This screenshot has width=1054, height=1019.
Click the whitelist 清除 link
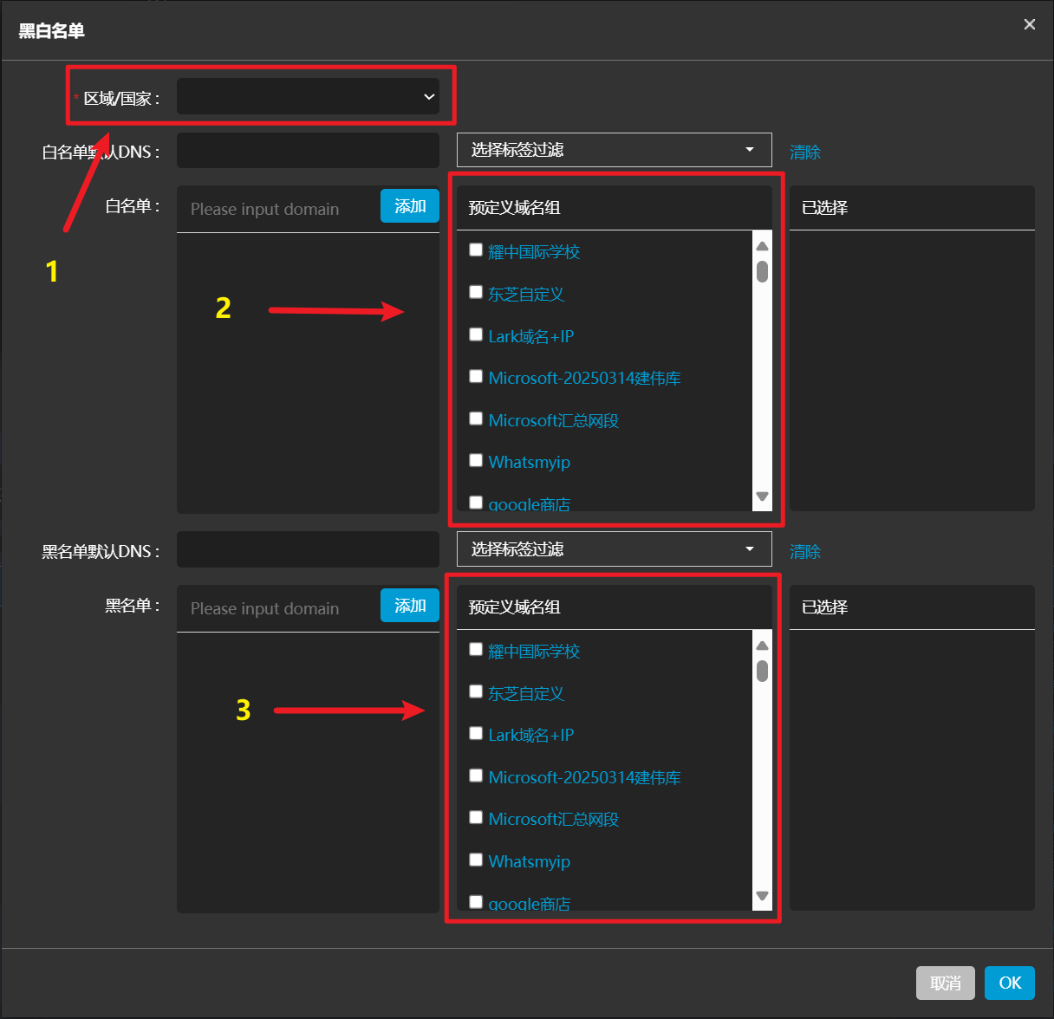[804, 153]
